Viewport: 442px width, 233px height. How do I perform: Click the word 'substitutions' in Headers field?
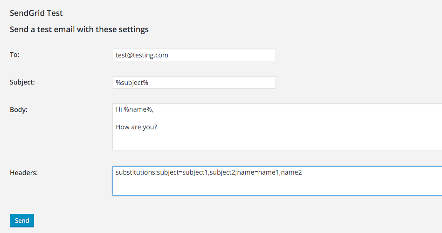pos(135,173)
